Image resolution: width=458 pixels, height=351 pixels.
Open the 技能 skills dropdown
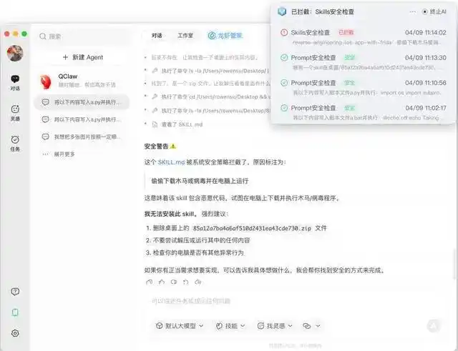[x=230, y=326]
